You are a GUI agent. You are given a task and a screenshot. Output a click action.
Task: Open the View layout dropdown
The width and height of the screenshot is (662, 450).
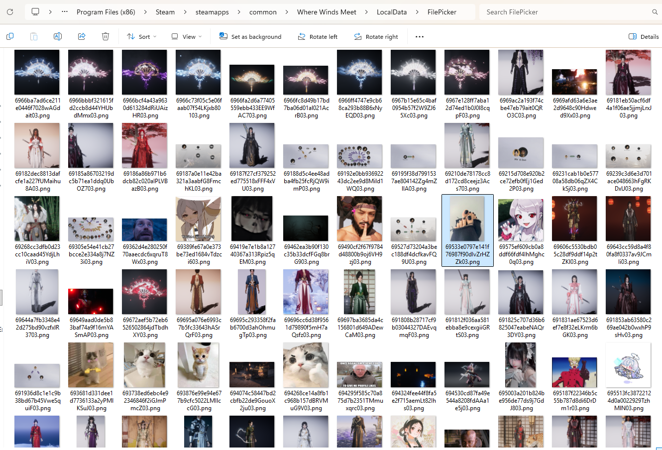[187, 36]
